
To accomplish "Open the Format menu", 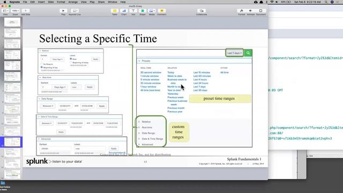I will pos(61,2).
